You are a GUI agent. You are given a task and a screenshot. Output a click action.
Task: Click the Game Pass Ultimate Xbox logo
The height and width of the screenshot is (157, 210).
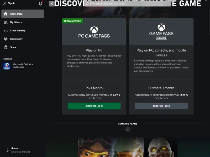click(x=161, y=27)
